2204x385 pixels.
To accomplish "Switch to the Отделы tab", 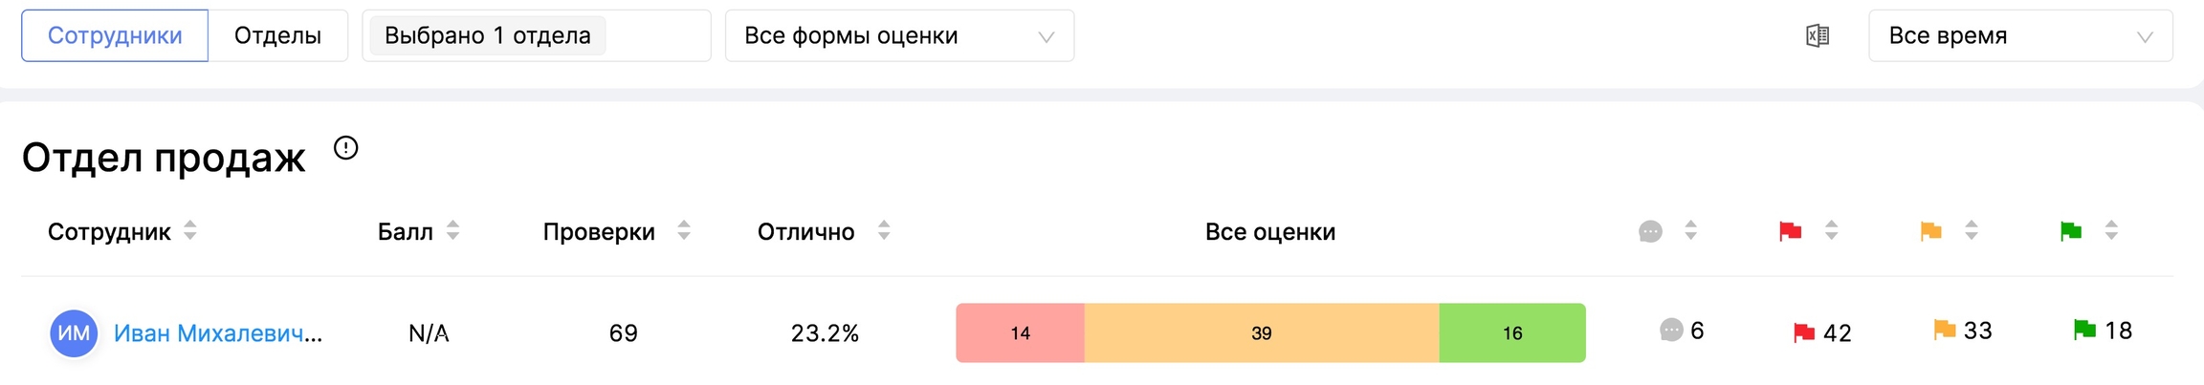I will click(x=277, y=36).
